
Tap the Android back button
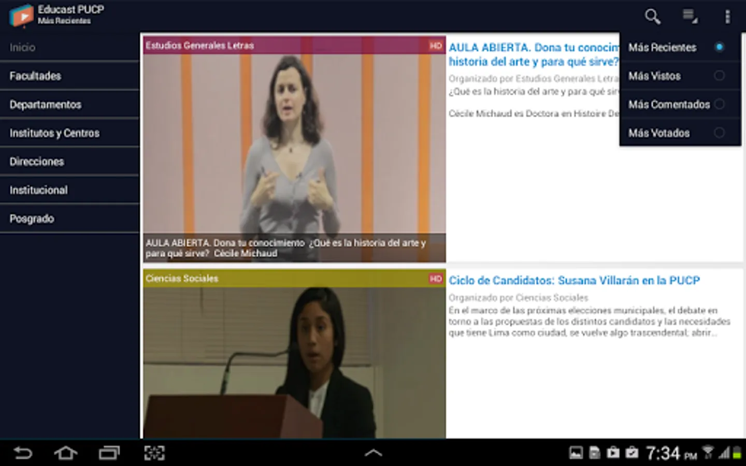[23, 453]
